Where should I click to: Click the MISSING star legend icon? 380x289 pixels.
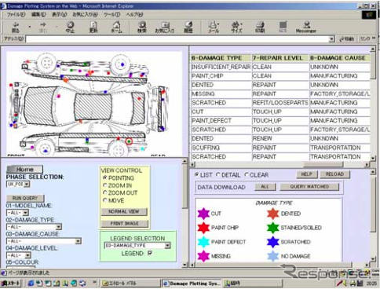point(203,256)
